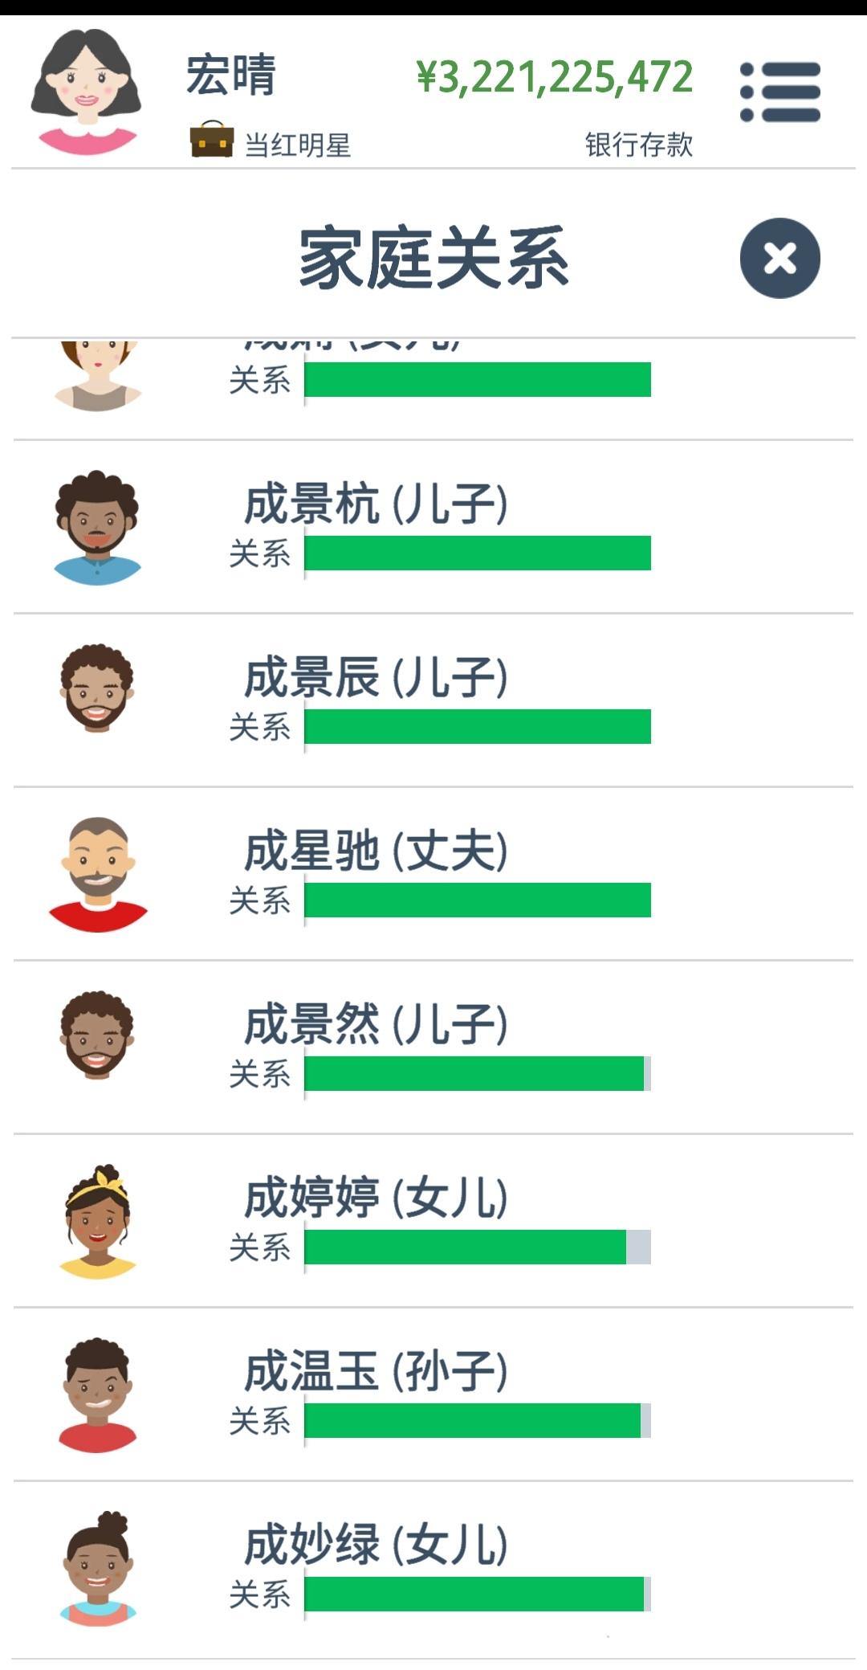Open 成景然 (儿子) entry
867x1670 pixels.
pyautogui.click(x=433, y=1047)
